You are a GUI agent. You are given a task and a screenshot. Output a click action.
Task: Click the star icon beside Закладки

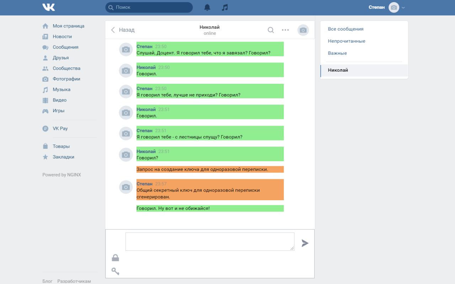click(45, 157)
